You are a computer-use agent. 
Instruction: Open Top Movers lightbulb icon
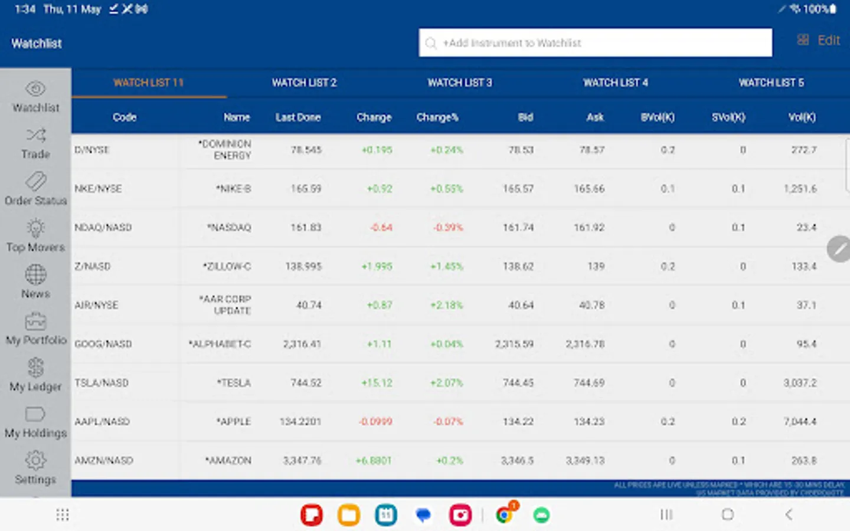[x=35, y=228]
